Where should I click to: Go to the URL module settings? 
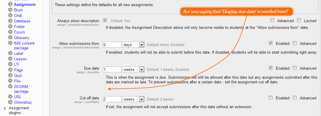18,97
